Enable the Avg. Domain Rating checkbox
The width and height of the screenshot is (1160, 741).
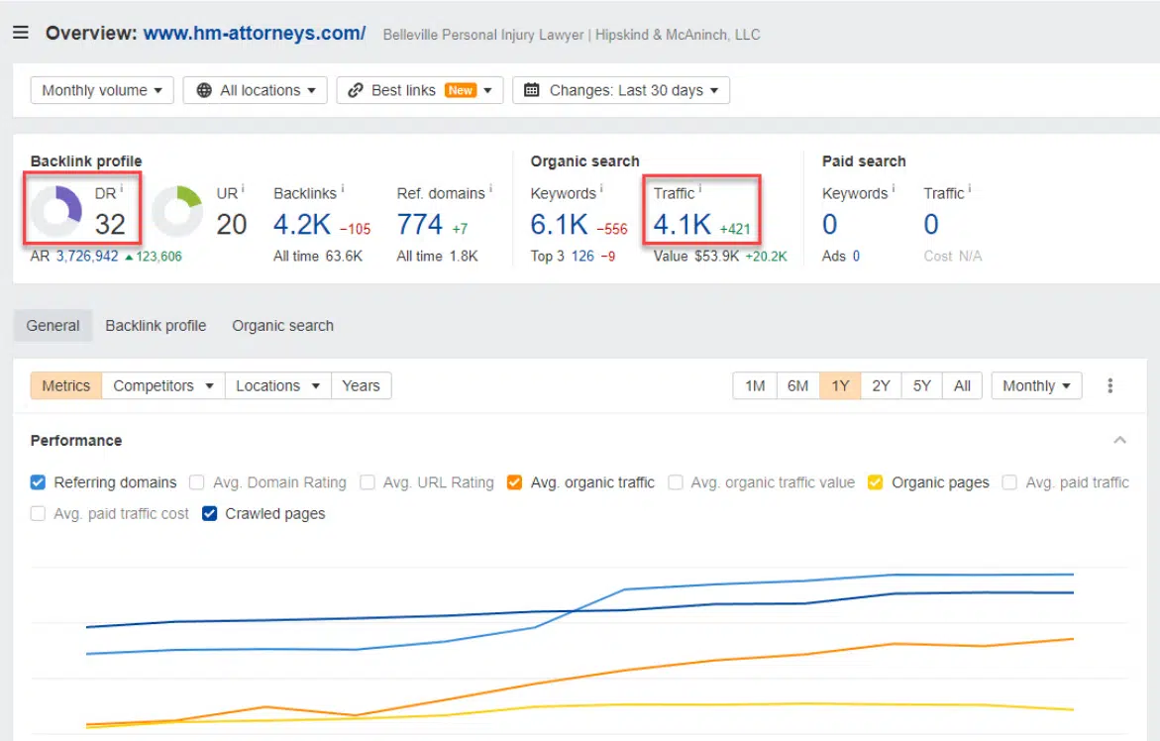(x=196, y=482)
